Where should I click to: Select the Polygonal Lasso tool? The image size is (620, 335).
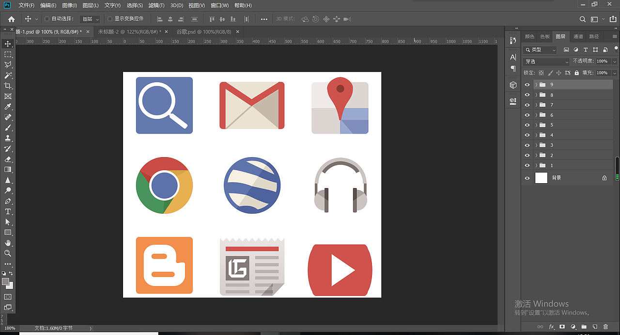(8, 65)
